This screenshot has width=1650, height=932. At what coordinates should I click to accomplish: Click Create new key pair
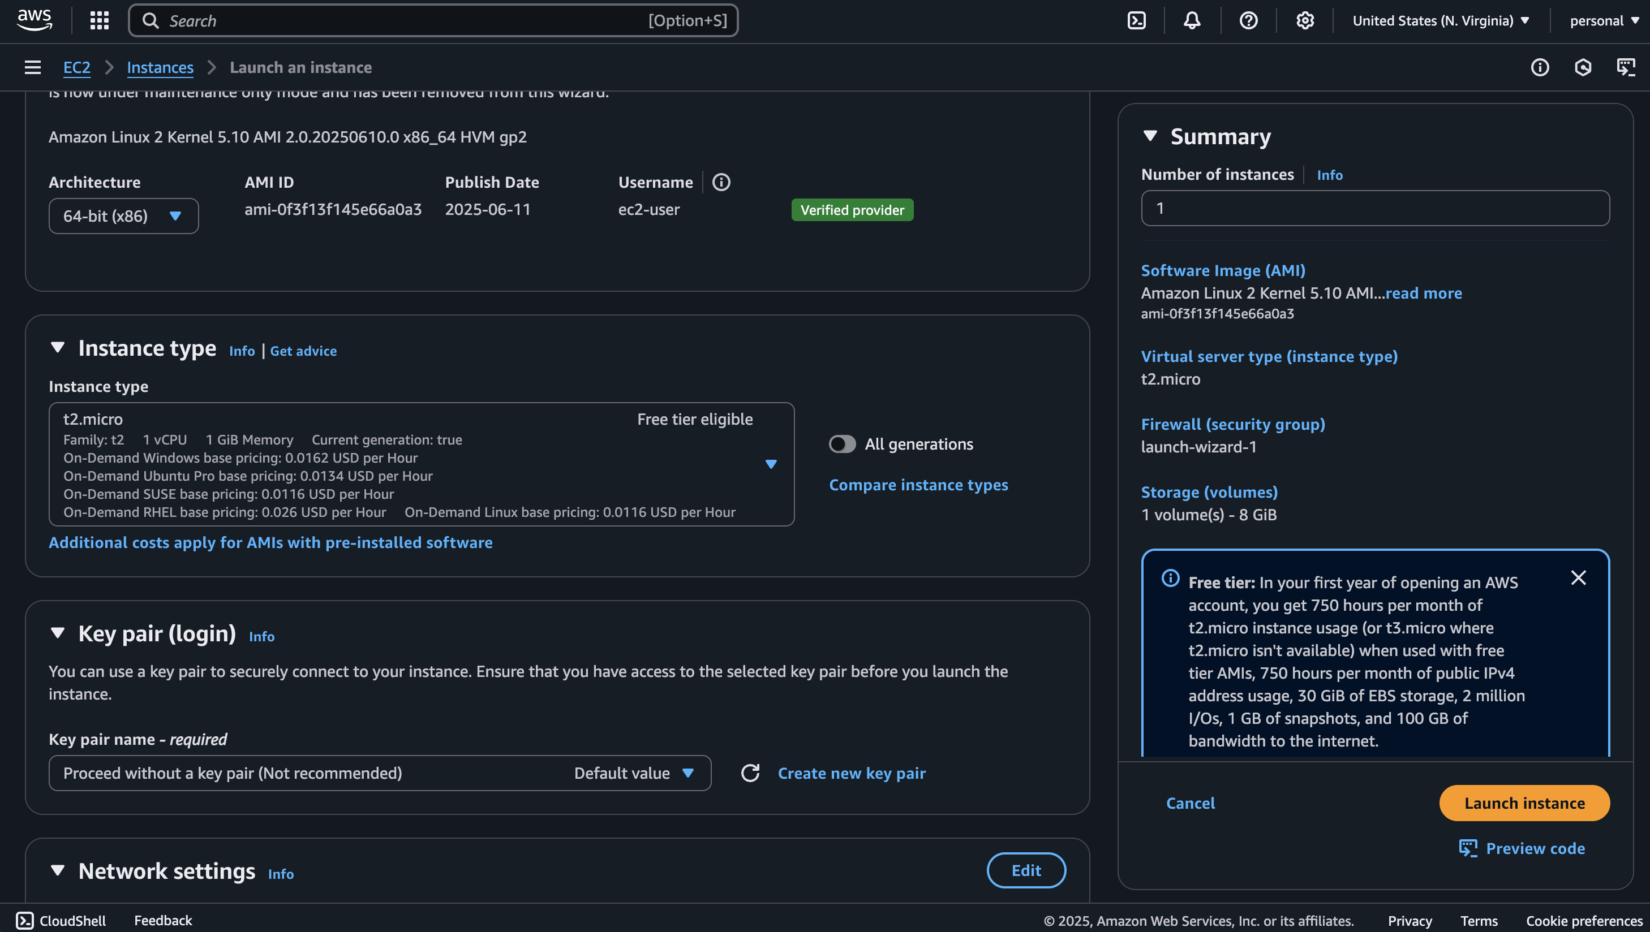point(851,773)
